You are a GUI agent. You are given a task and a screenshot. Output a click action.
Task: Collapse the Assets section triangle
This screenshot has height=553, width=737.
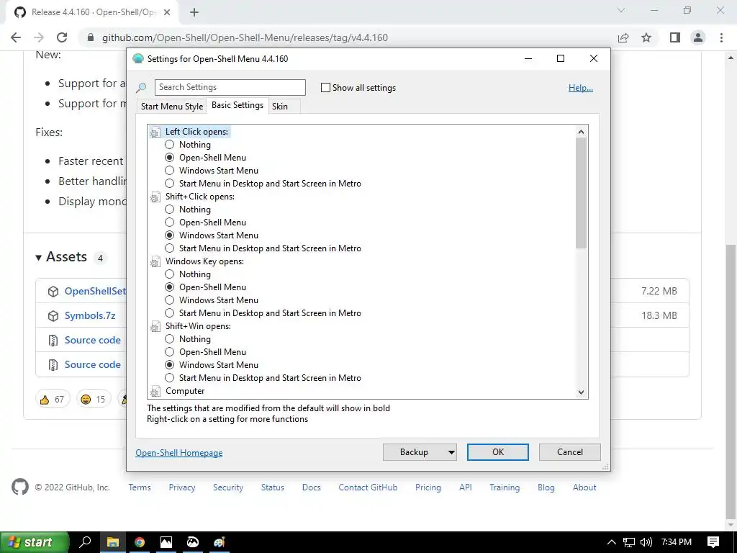(x=39, y=257)
